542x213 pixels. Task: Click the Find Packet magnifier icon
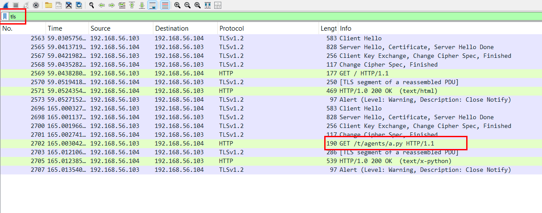pyautogui.click(x=92, y=5)
